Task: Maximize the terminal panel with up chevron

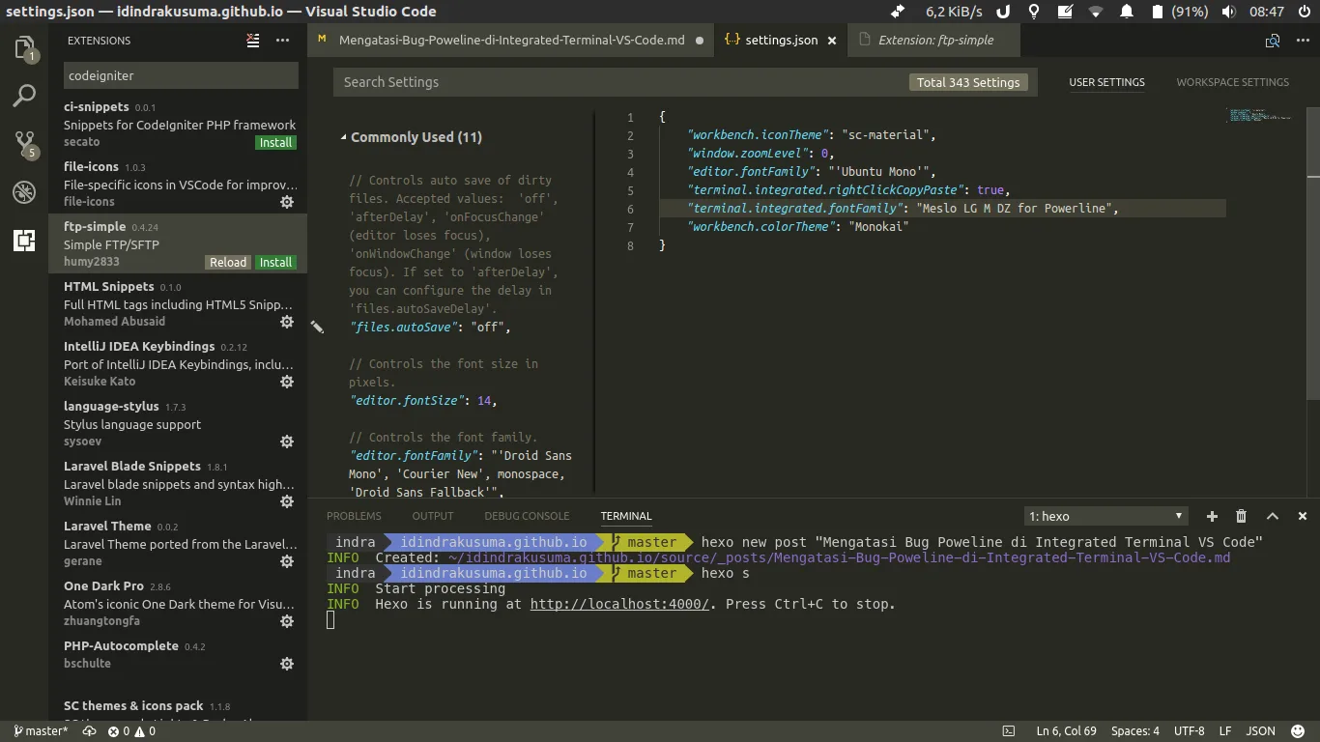Action: [1273, 516]
